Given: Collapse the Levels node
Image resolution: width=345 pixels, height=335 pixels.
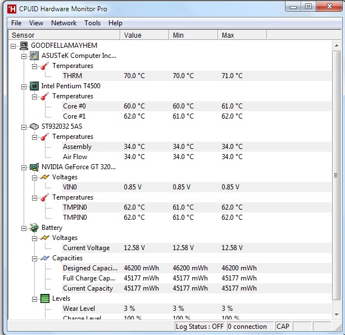Looking at the screenshot, I should (x=34, y=300).
